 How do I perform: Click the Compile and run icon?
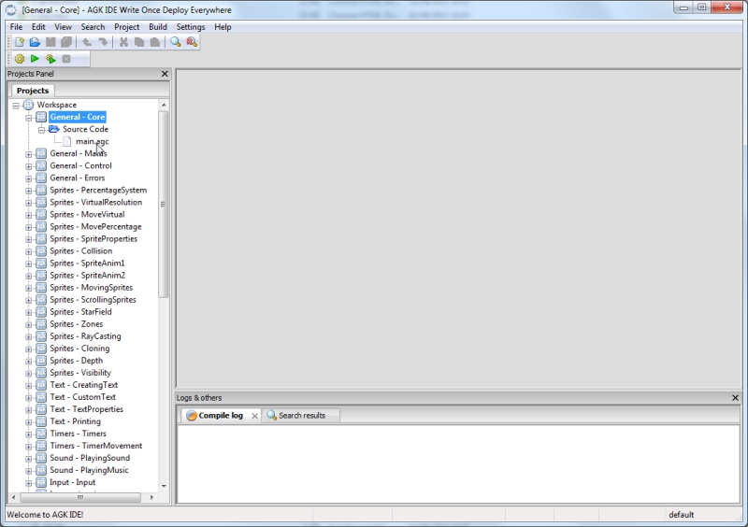tap(50, 59)
